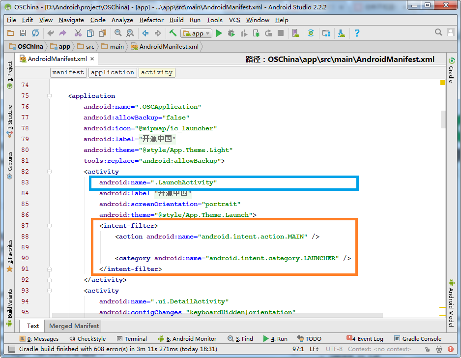Click fold end marker at line 91

[x=49, y=269]
